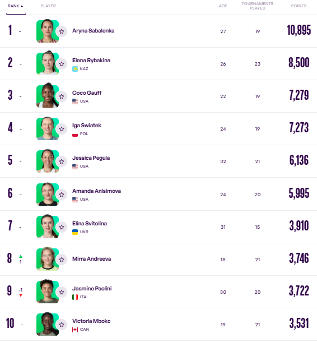
Task: Favorite Elina Svitolina using star icon
Action: 62,227
